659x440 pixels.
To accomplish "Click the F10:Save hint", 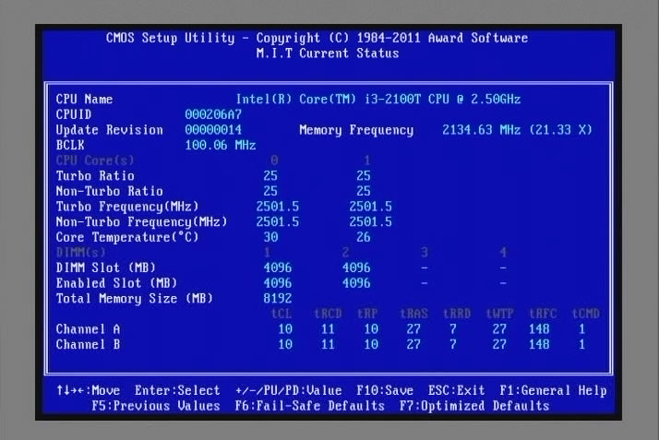I will [385, 390].
